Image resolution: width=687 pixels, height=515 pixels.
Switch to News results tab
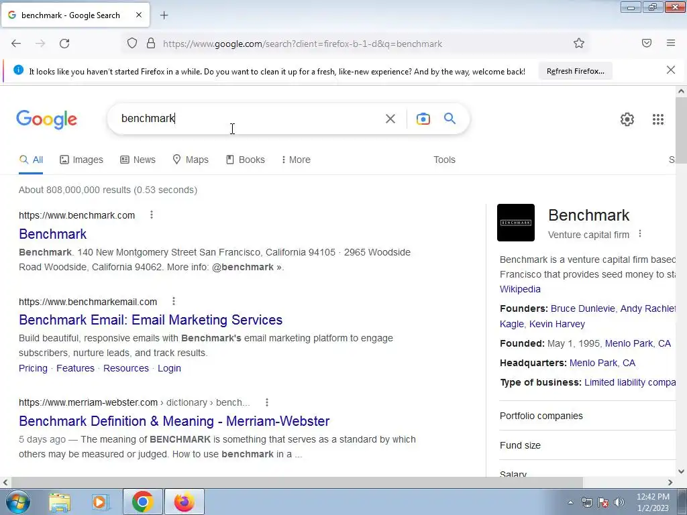pyautogui.click(x=138, y=160)
